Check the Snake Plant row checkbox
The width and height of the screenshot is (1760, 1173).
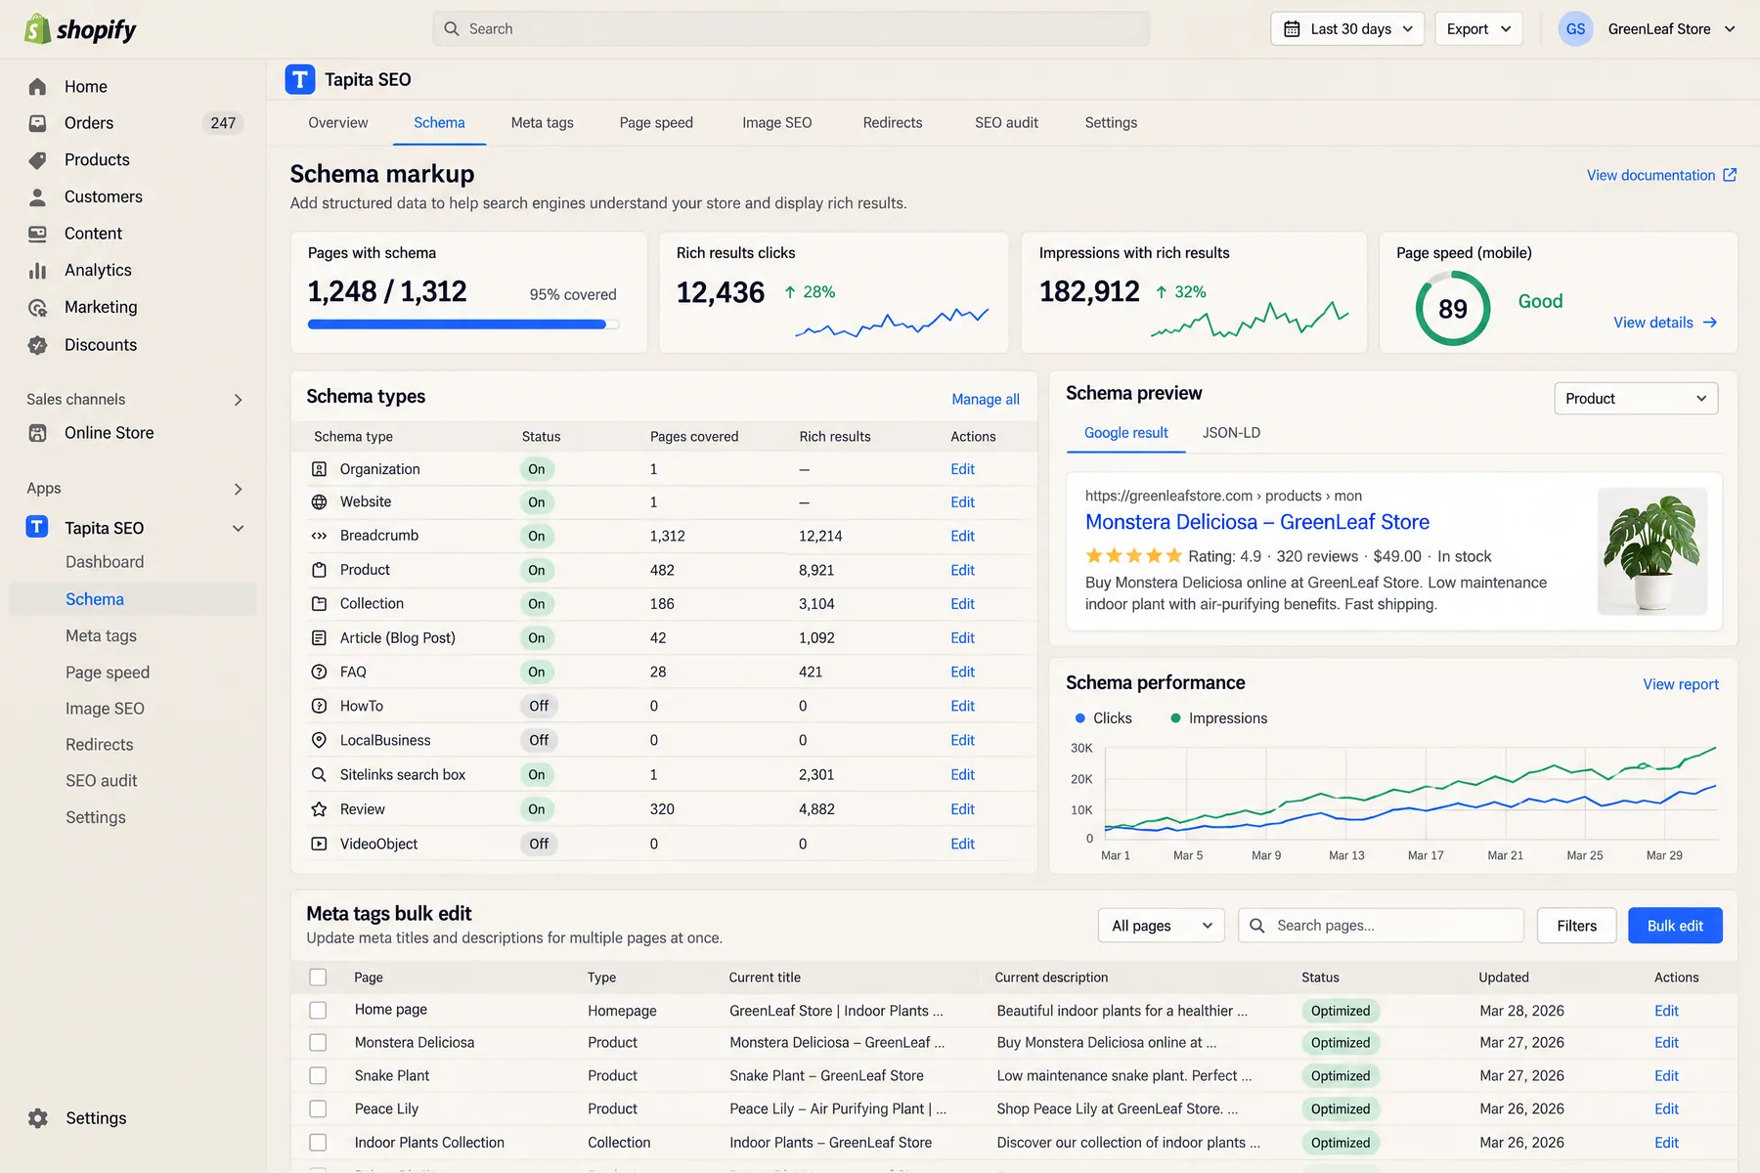point(318,1075)
